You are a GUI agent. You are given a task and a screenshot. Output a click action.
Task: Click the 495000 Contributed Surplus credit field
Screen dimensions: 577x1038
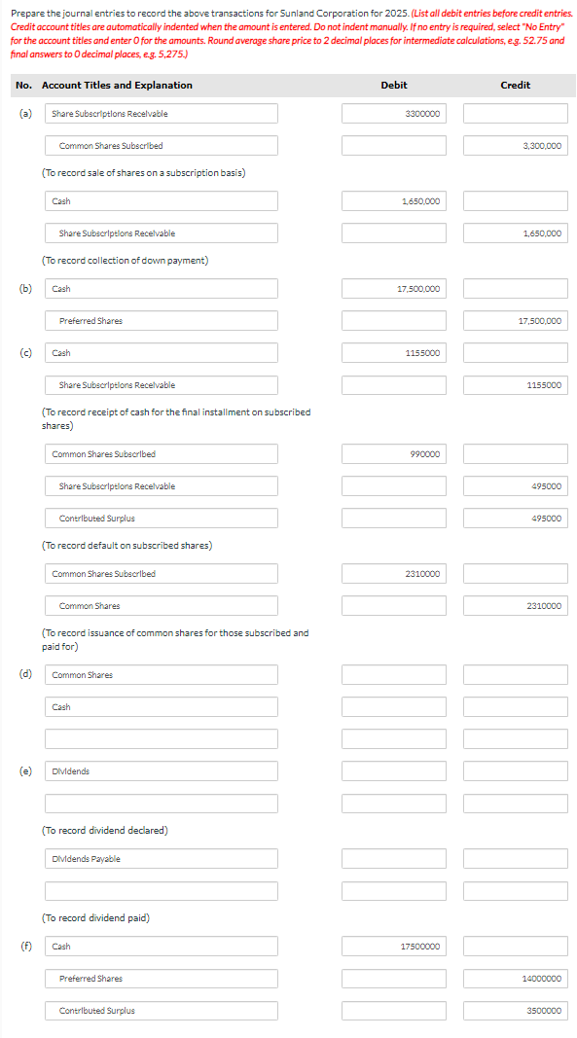point(515,518)
